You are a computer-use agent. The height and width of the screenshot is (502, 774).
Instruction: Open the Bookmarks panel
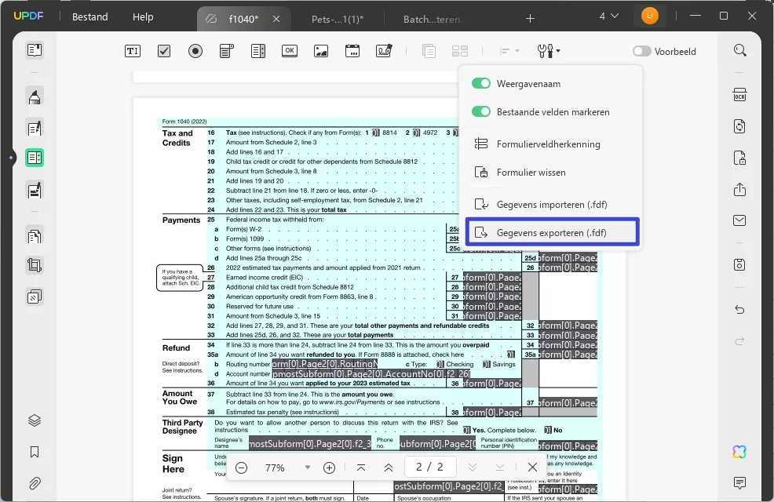pos(35,452)
